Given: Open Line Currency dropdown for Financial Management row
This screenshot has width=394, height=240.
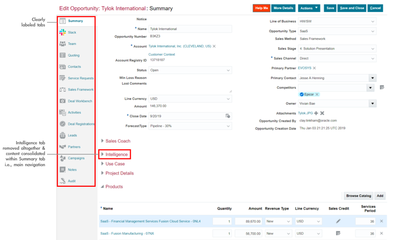Looking at the screenshot, I should pyautogui.click(x=319, y=221).
